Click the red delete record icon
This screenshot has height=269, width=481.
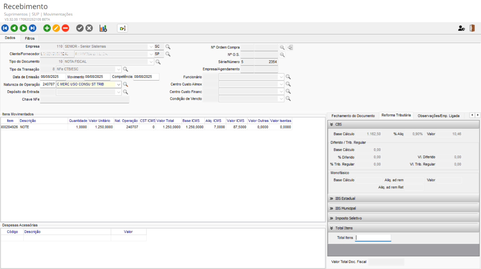pyautogui.click(x=66, y=28)
